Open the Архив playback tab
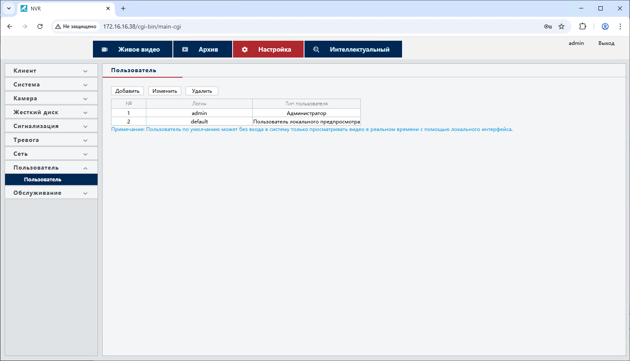630x361 pixels. (x=203, y=49)
